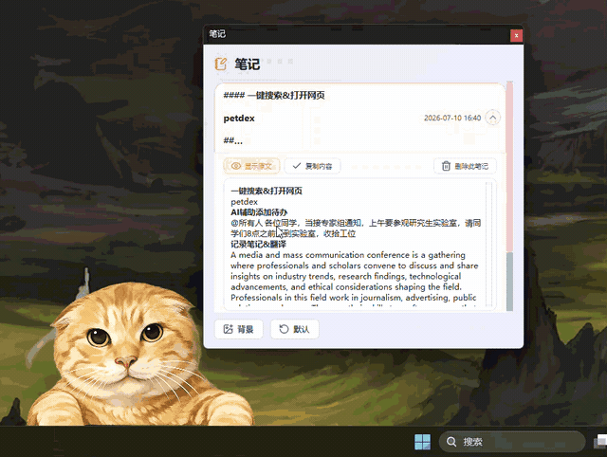Close the 笔记 window
This screenshot has height=457, width=607.
pos(516,36)
